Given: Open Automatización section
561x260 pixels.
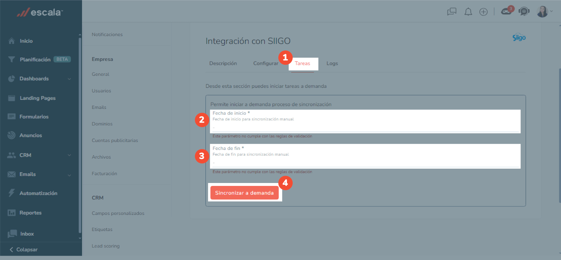Looking at the screenshot, I should coord(38,193).
